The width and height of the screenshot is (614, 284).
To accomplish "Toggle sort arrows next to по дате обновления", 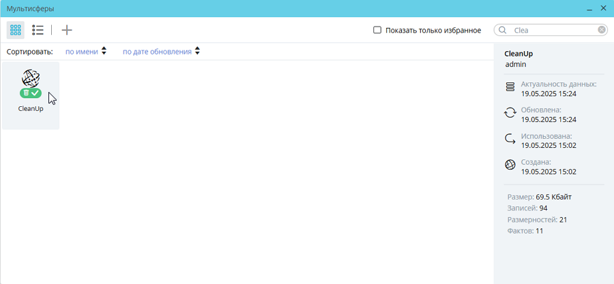I will 197,51.
